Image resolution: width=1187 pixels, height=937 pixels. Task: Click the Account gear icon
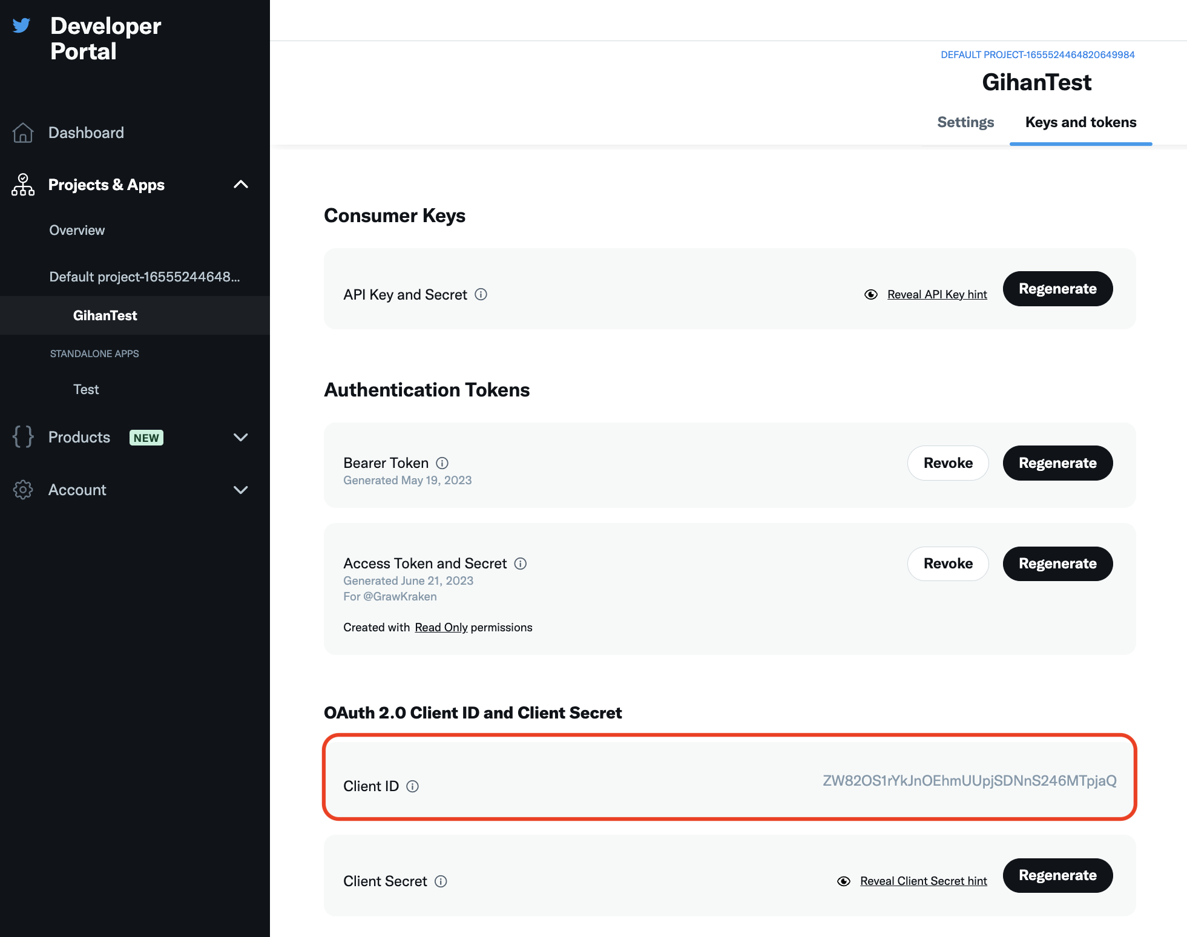click(x=23, y=490)
